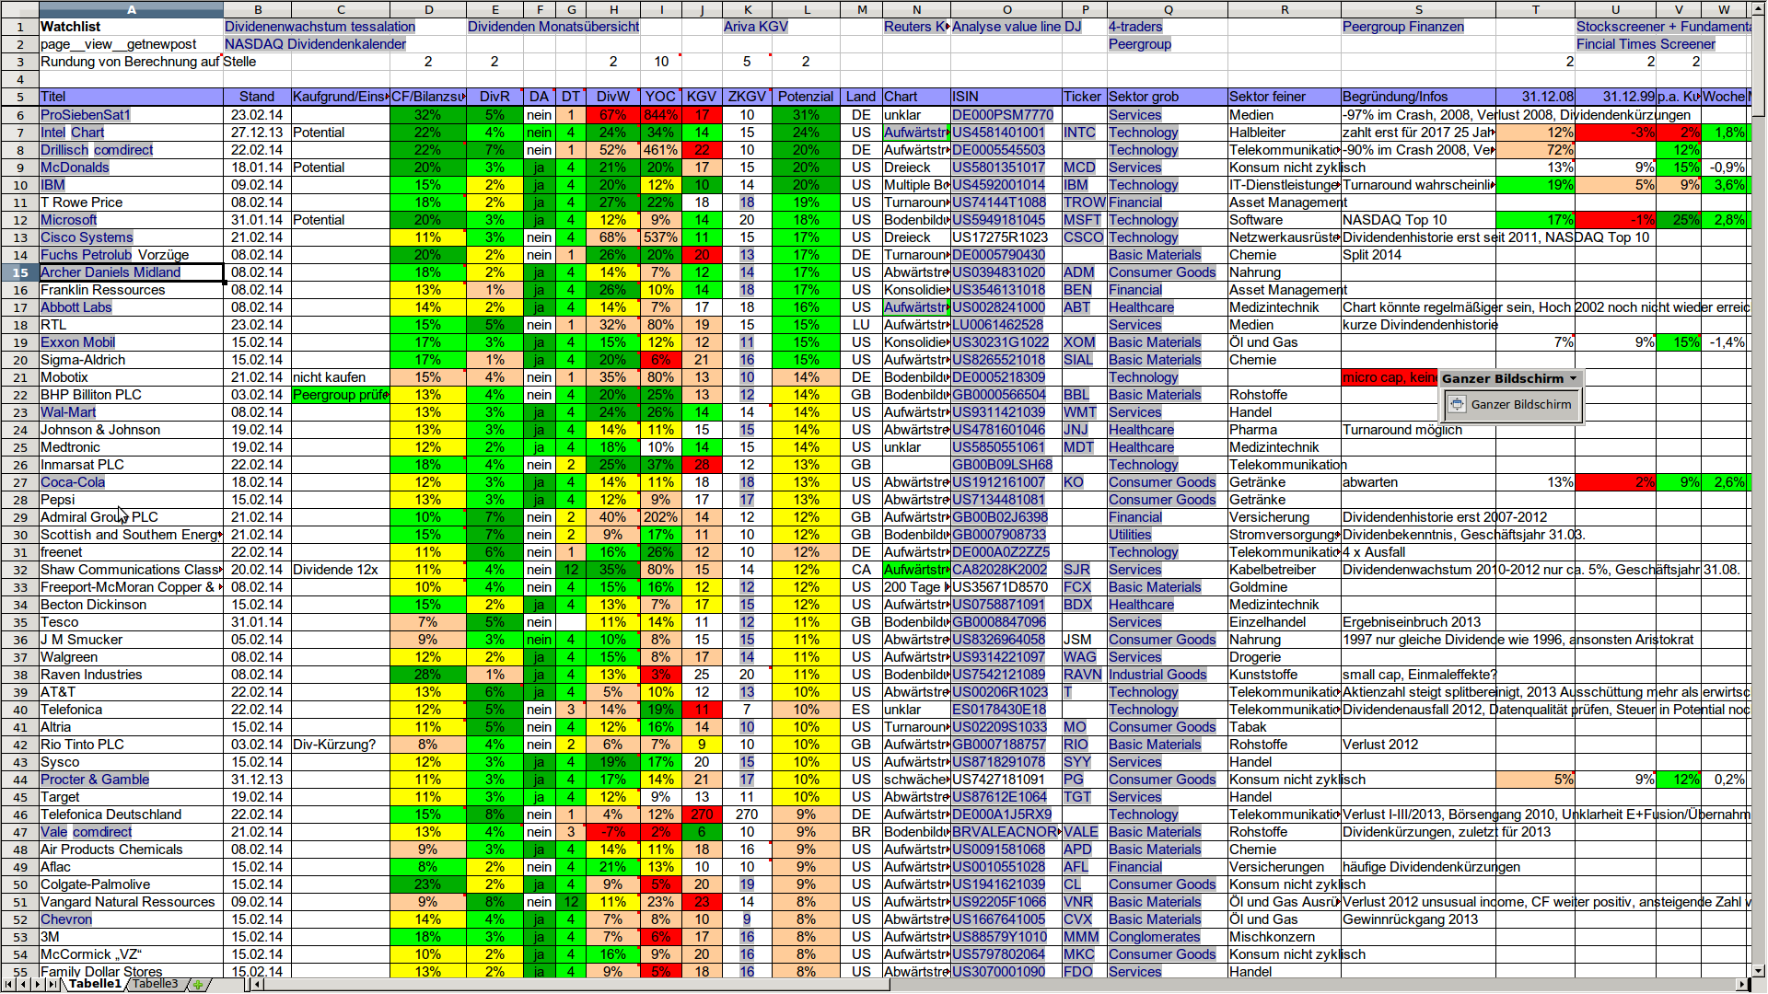This screenshot has width=1768, height=994.
Task: Click the Ganzer Bildschirm full-screen icon
Action: [x=1457, y=404]
